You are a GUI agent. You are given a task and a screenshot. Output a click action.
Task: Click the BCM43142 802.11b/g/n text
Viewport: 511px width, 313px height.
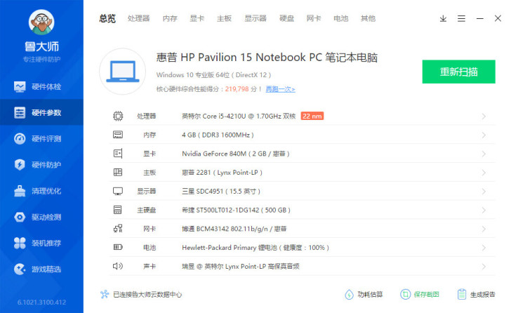pyautogui.click(x=234, y=229)
